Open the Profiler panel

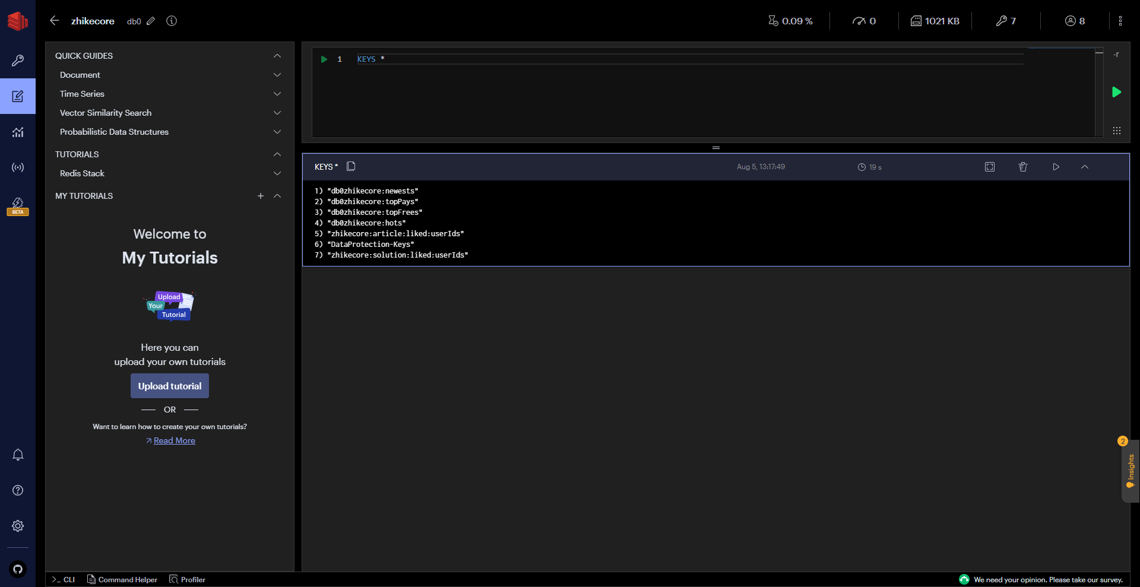click(x=188, y=579)
